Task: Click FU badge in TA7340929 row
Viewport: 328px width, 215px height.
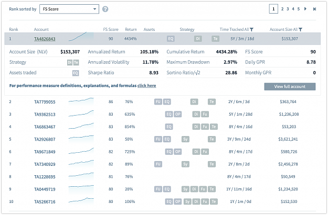Action: point(158,164)
